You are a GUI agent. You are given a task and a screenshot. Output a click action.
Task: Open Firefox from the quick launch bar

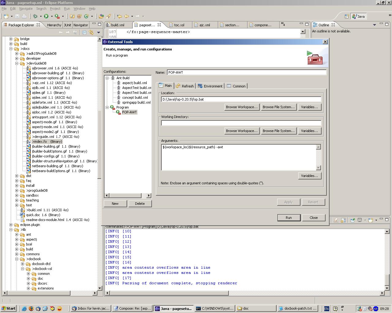tap(31, 308)
